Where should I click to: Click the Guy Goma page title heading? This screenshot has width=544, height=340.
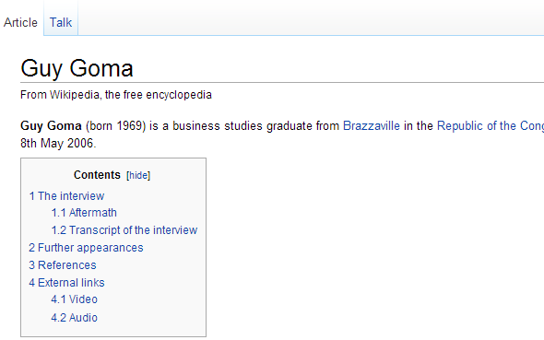(x=77, y=68)
